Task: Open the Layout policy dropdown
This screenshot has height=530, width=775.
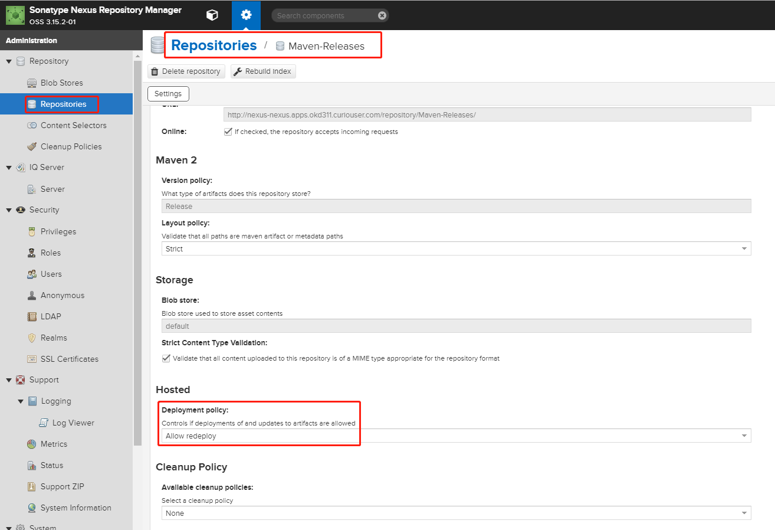Action: (743, 248)
